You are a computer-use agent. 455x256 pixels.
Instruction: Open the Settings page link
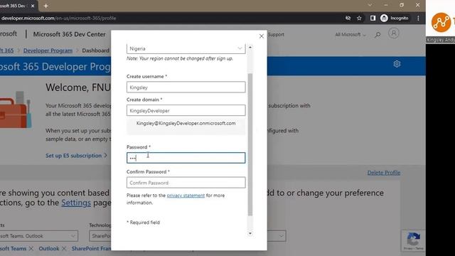(76, 203)
